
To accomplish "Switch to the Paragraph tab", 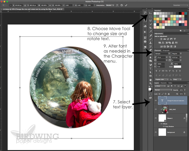I will point(166,50).
